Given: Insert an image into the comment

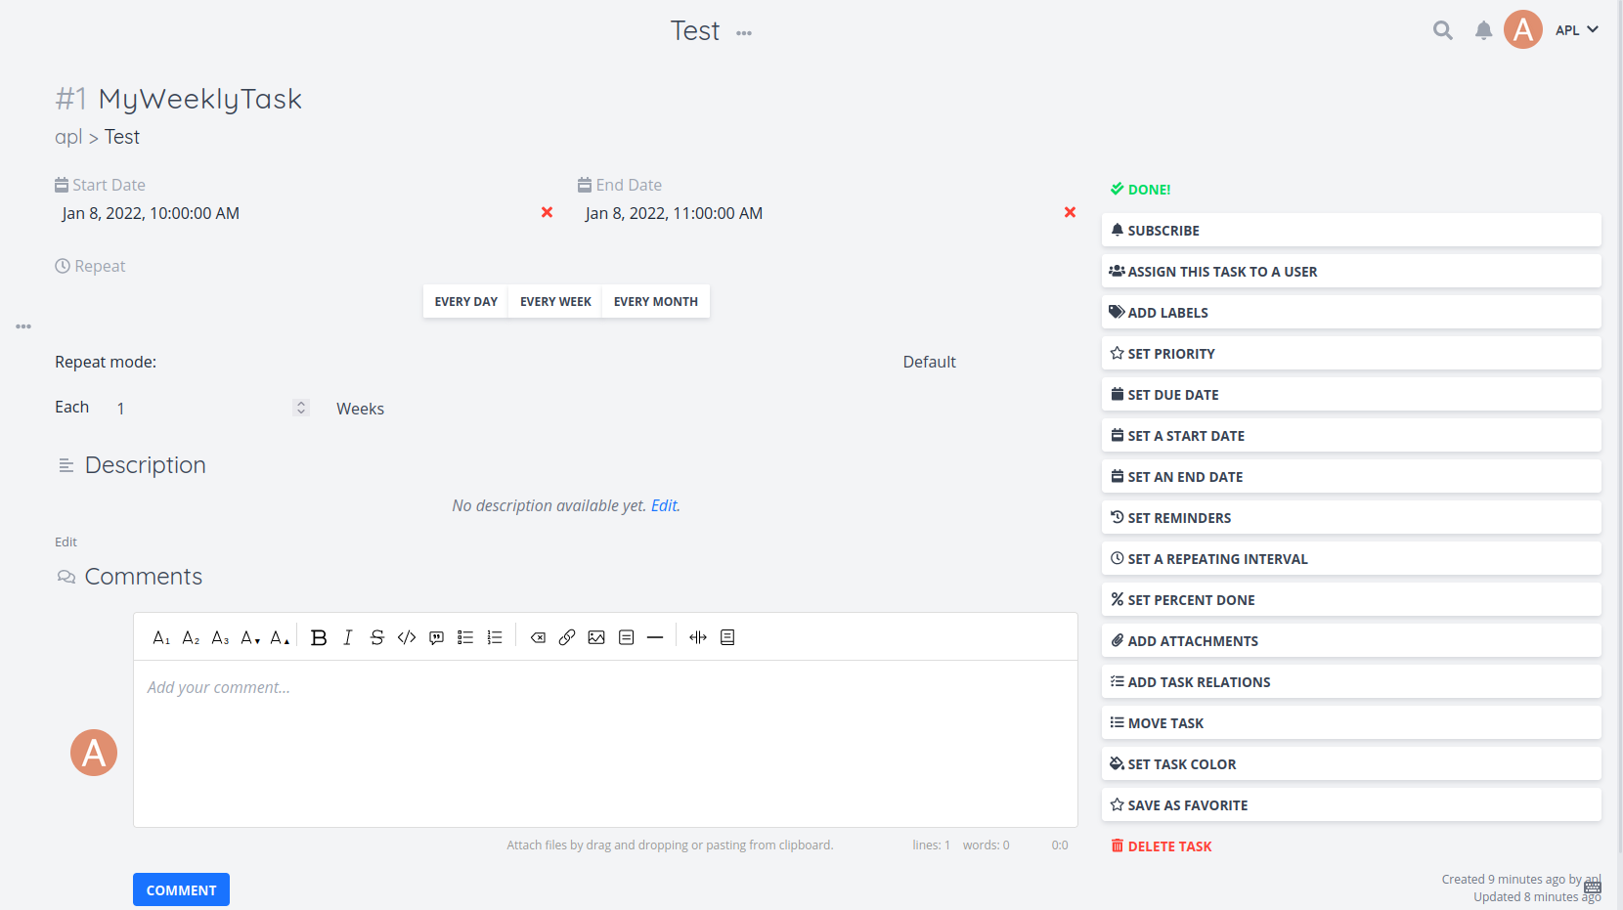Looking at the screenshot, I should tap(597, 636).
